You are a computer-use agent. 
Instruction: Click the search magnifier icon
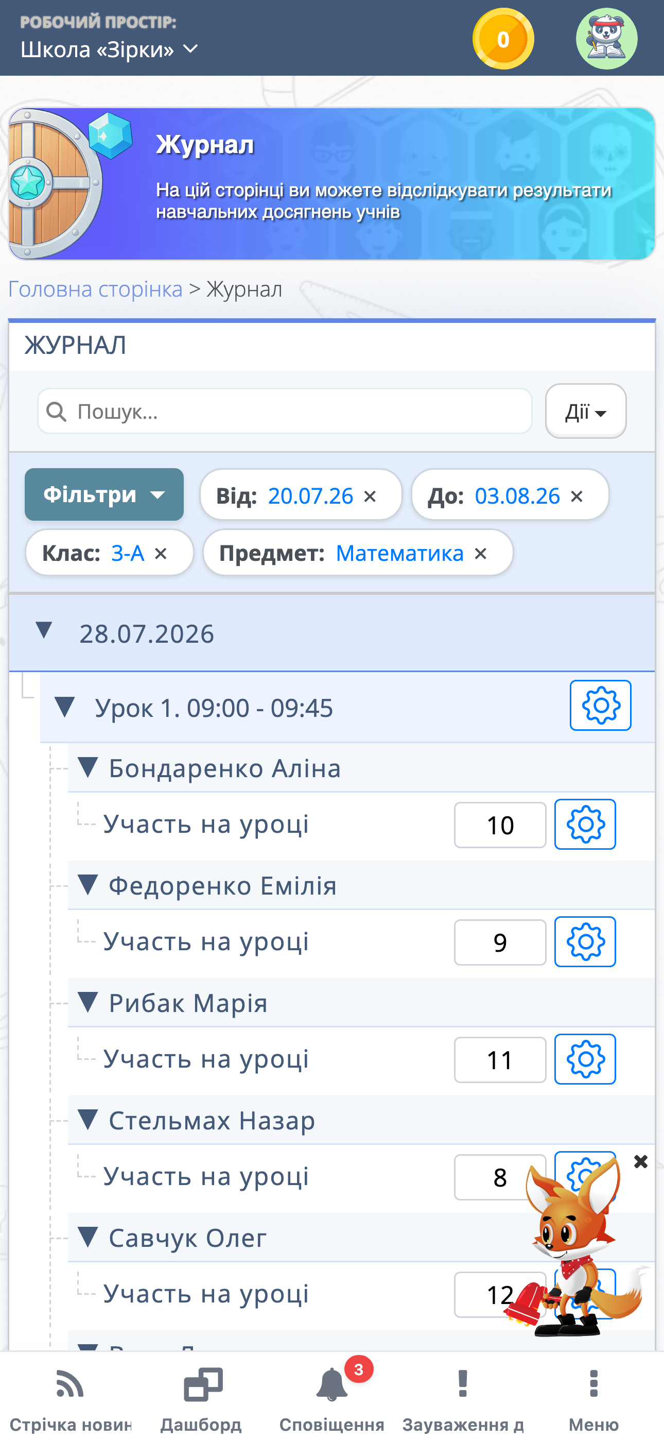pos(57,412)
